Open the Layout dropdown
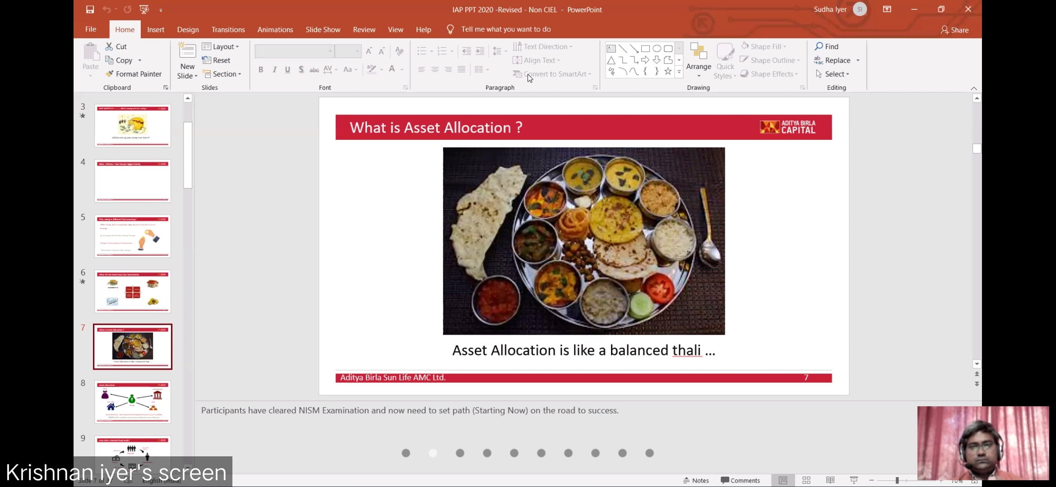This screenshot has height=487, width=1056. pyautogui.click(x=220, y=46)
